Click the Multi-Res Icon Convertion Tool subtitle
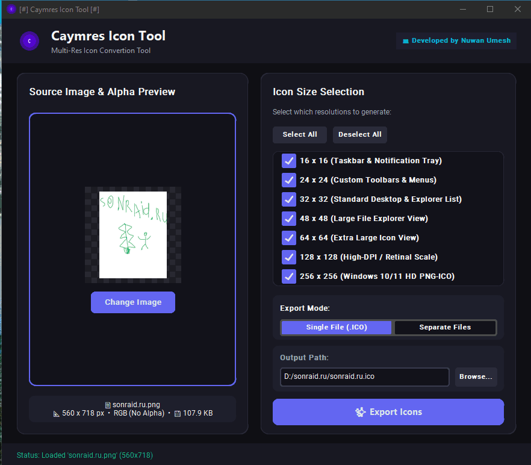Screen dimensions: 531x465 point(101,51)
